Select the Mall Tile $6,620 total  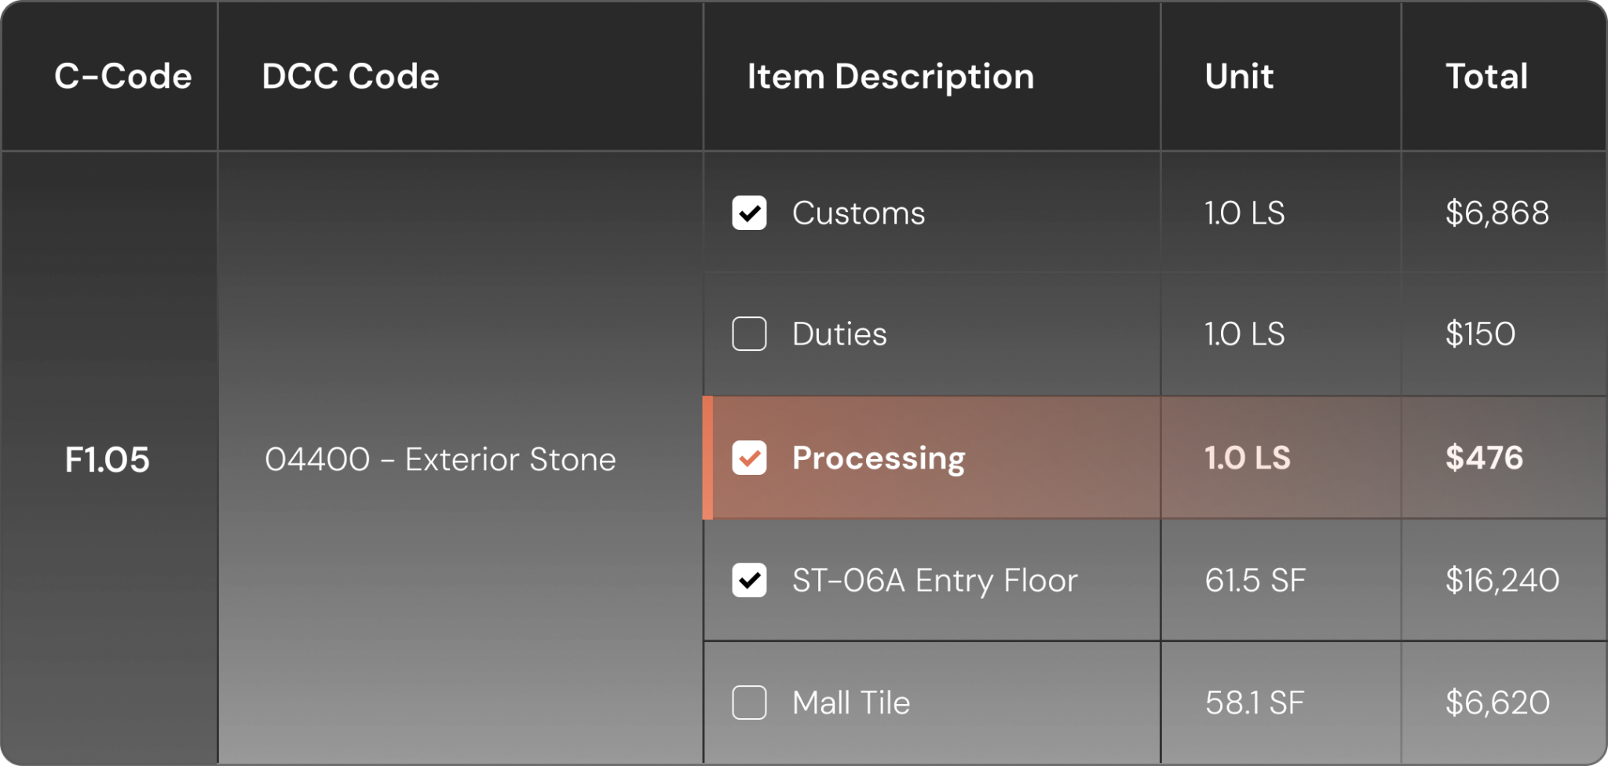pyautogui.click(x=1497, y=702)
